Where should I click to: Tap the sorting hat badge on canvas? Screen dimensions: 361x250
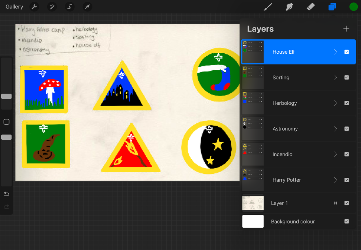click(46, 144)
